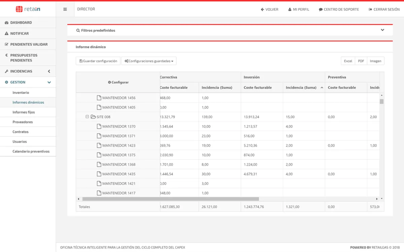Image resolution: width=404 pixels, height=252 pixels.
Task: Click SITE 008 folder icon
Action: (x=93, y=117)
